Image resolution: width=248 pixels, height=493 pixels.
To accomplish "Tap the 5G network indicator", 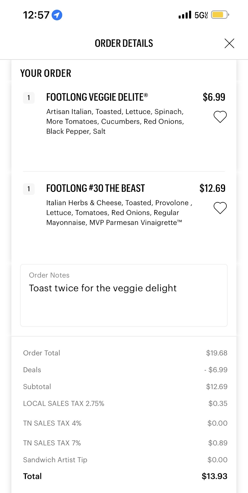I will (x=201, y=15).
